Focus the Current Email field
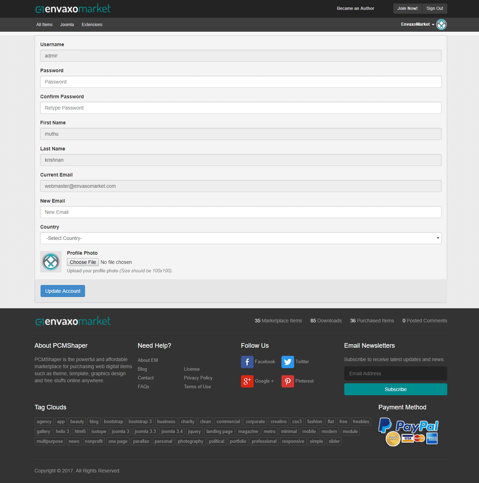 click(241, 186)
